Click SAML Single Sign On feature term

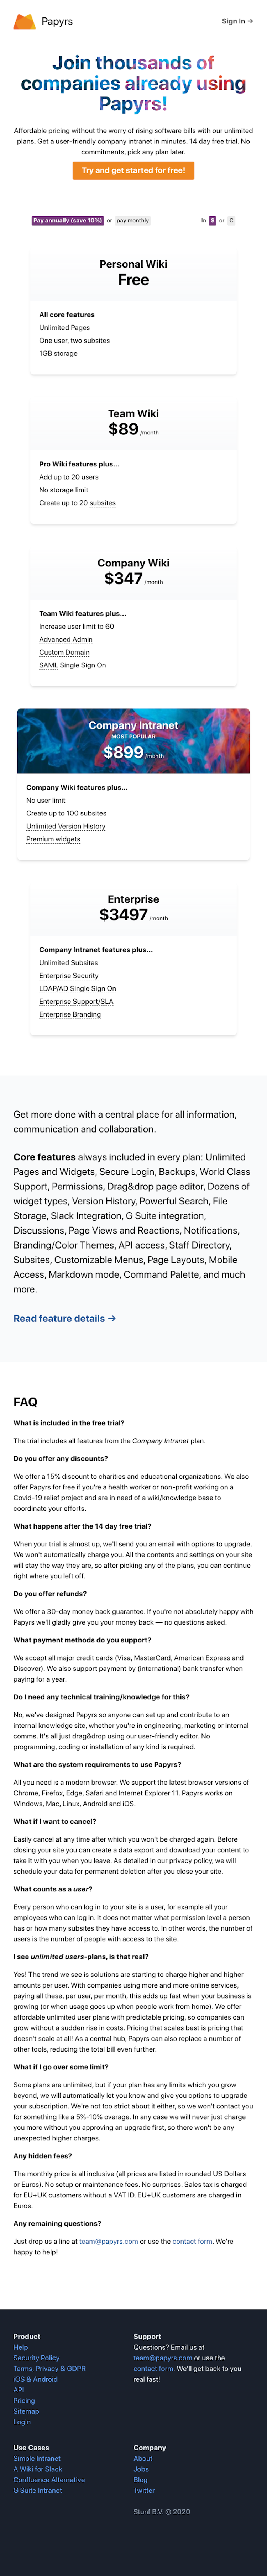72,665
